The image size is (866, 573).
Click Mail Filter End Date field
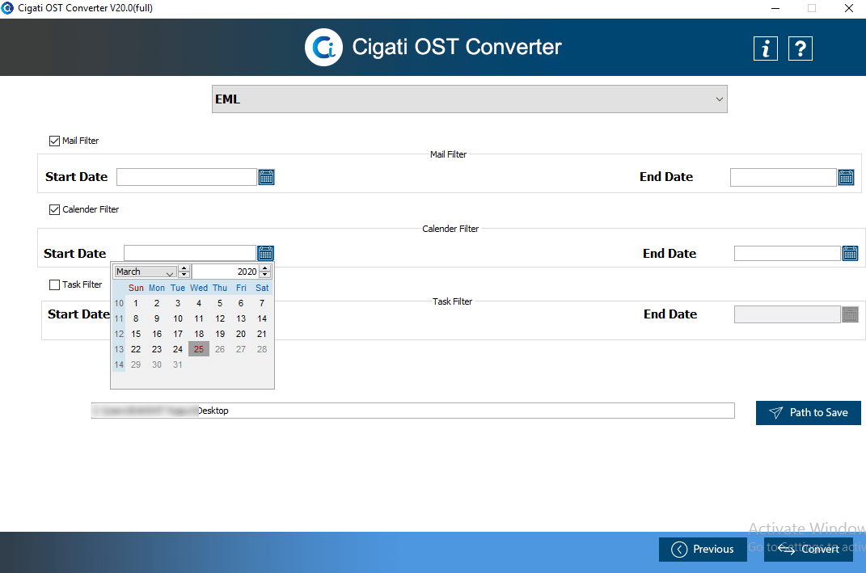[784, 177]
